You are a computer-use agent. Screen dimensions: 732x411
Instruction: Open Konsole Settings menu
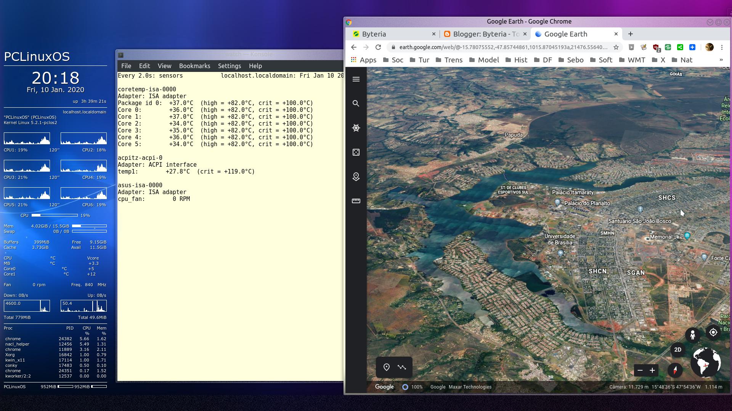[230, 66]
